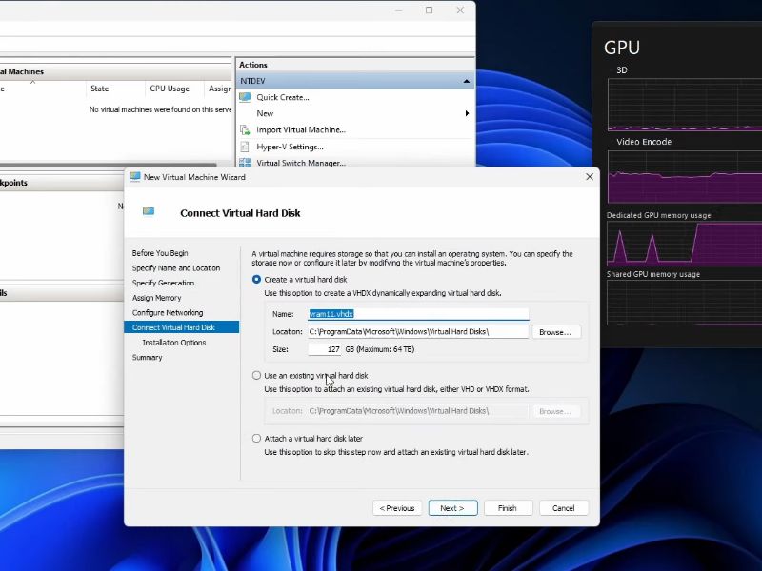
Task: Go to Assign Memory step
Action: coord(156,298)
